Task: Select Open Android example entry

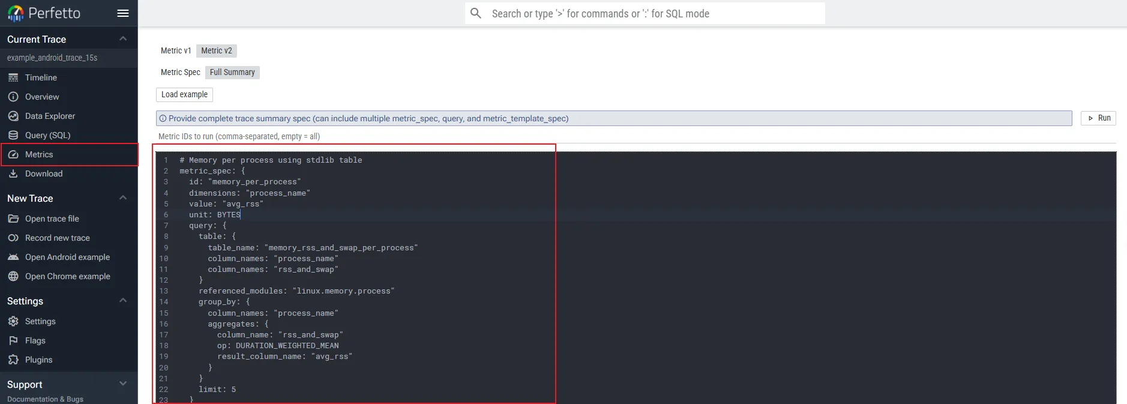Action: [x=69, y=257]
